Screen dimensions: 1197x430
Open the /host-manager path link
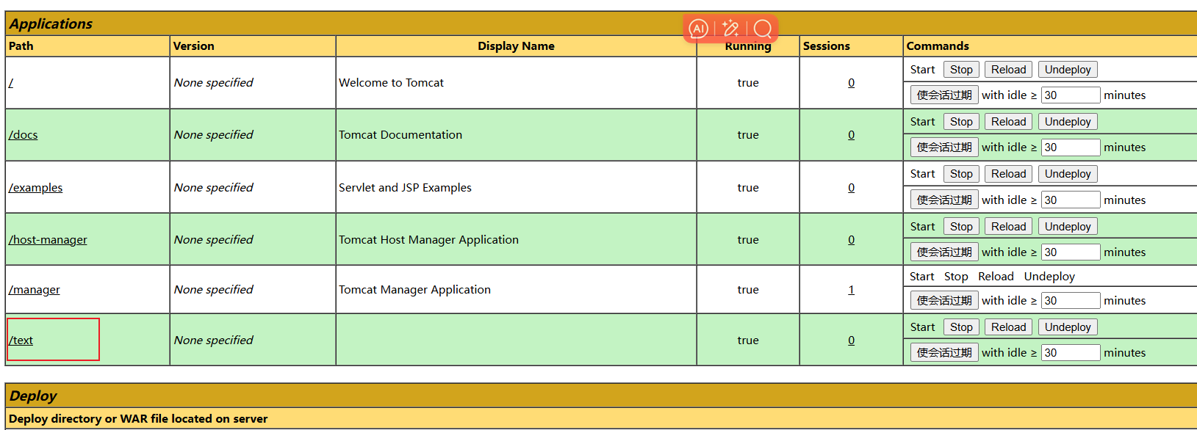[x=48, y=240]
